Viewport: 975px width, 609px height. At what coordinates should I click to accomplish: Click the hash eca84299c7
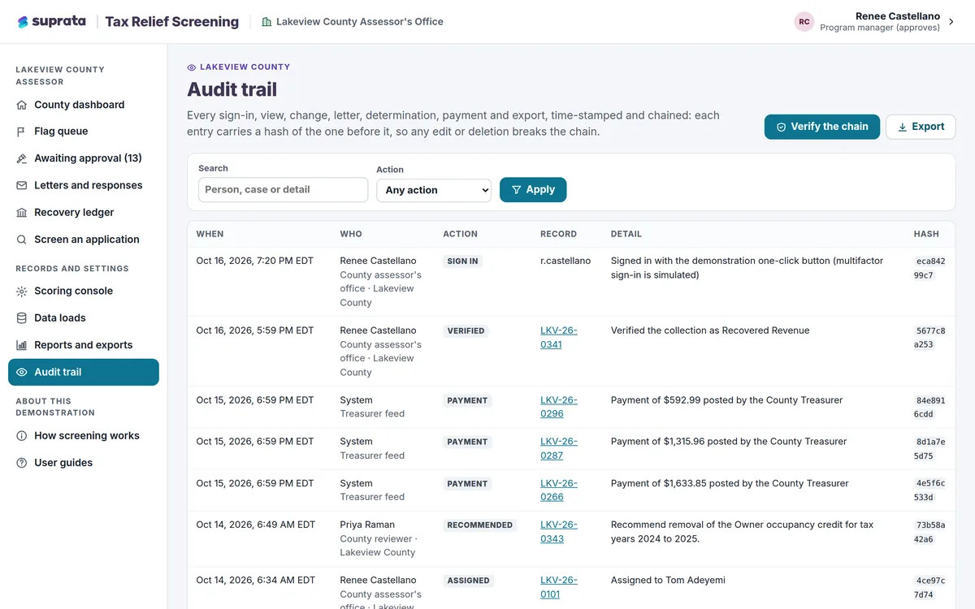click(x=929, y=269)
